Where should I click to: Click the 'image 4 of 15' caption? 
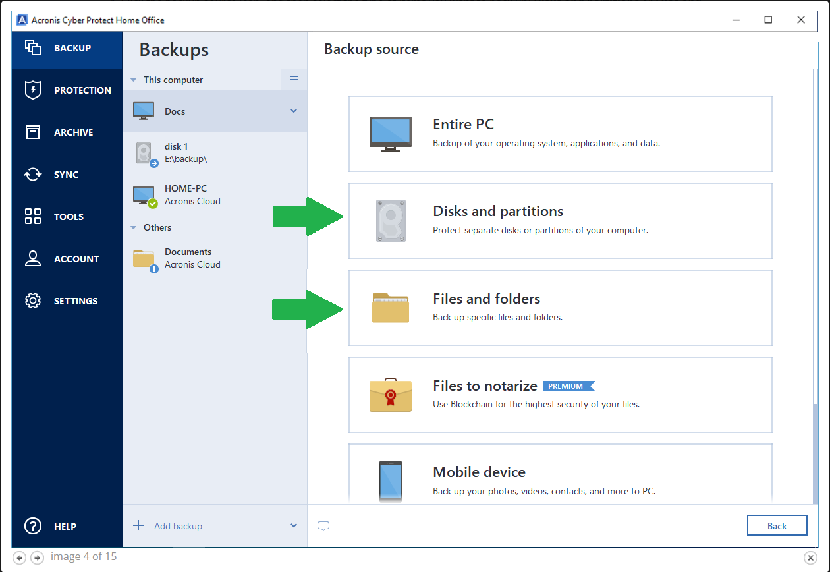(x=84, y=557)
